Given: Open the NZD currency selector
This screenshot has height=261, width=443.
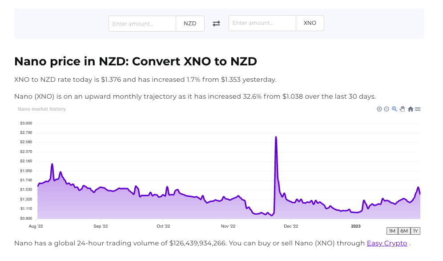Looking at the screenshot, I should 190,23.
